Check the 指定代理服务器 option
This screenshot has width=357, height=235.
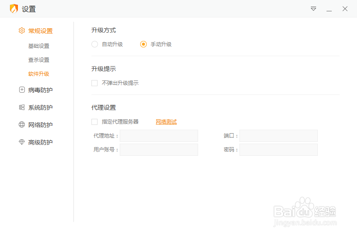pyautogui.click(x=94, y=122)
